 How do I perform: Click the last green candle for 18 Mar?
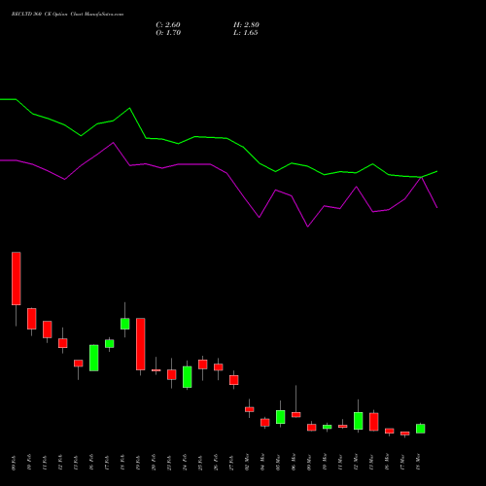tap(421, 429)
